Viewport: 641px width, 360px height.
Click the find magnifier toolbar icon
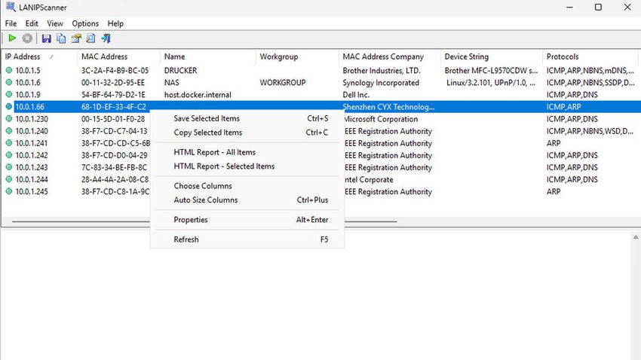coord(90,38)
